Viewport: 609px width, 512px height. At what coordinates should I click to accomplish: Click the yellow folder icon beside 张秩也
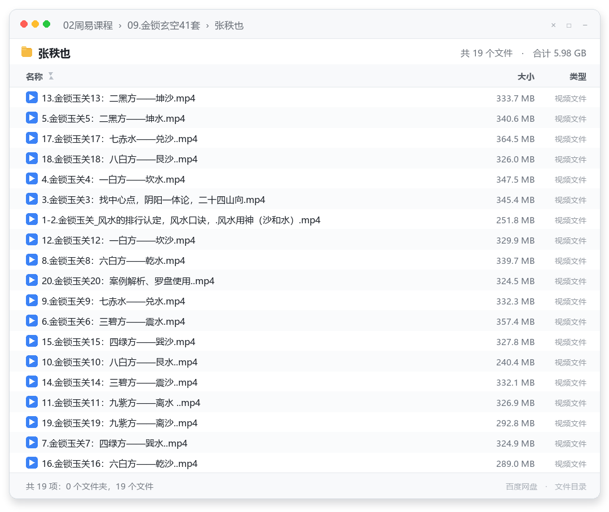pyautogui.click(x=27, y=52)
